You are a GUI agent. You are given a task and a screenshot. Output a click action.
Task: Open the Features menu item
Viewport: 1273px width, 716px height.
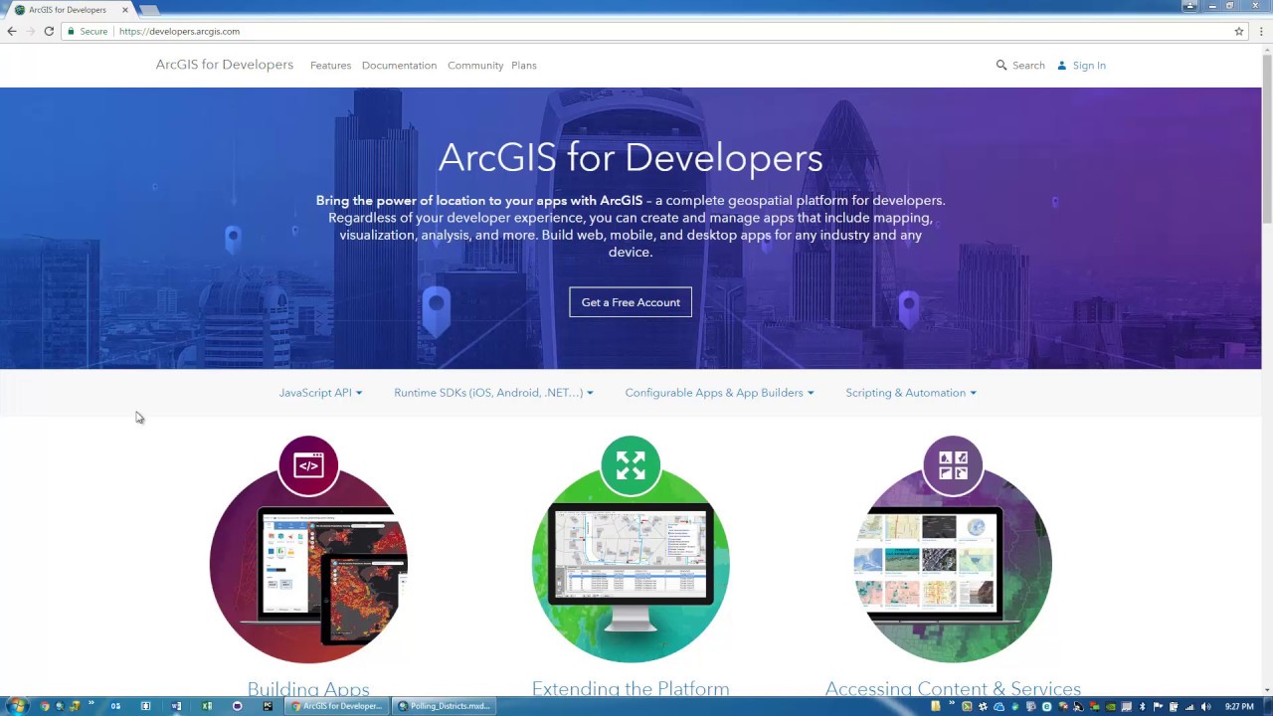coord(330,66)
